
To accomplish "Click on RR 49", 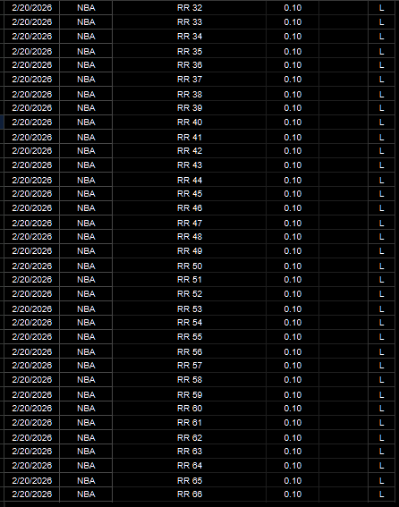I will [190, 251].
